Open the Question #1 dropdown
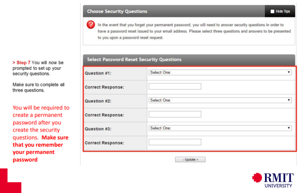 [220, 72]
